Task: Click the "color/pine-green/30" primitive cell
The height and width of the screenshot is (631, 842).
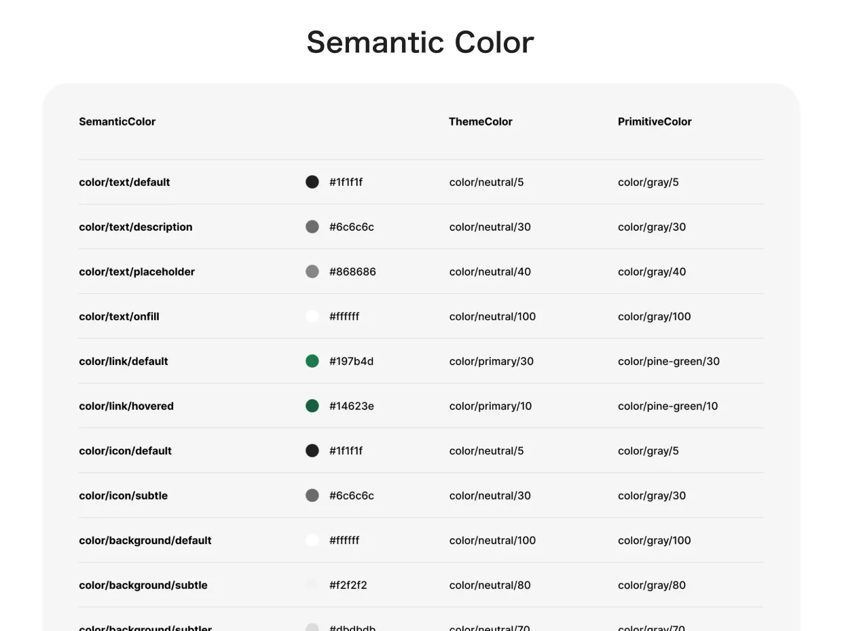Action: 669,361
